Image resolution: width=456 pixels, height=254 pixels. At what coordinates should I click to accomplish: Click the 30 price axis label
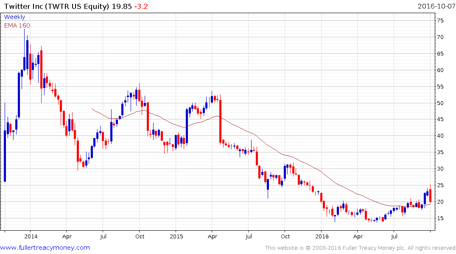(x=440, y=168)
